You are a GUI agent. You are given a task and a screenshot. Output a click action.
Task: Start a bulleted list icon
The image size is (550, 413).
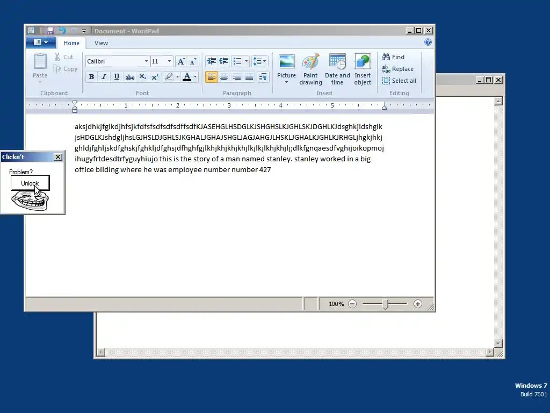tap(237, 61)
